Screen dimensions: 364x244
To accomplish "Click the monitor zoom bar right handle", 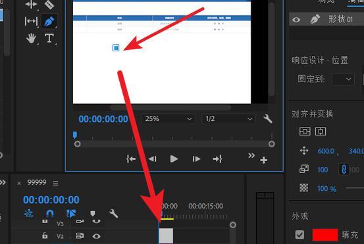I will point(271,144).
